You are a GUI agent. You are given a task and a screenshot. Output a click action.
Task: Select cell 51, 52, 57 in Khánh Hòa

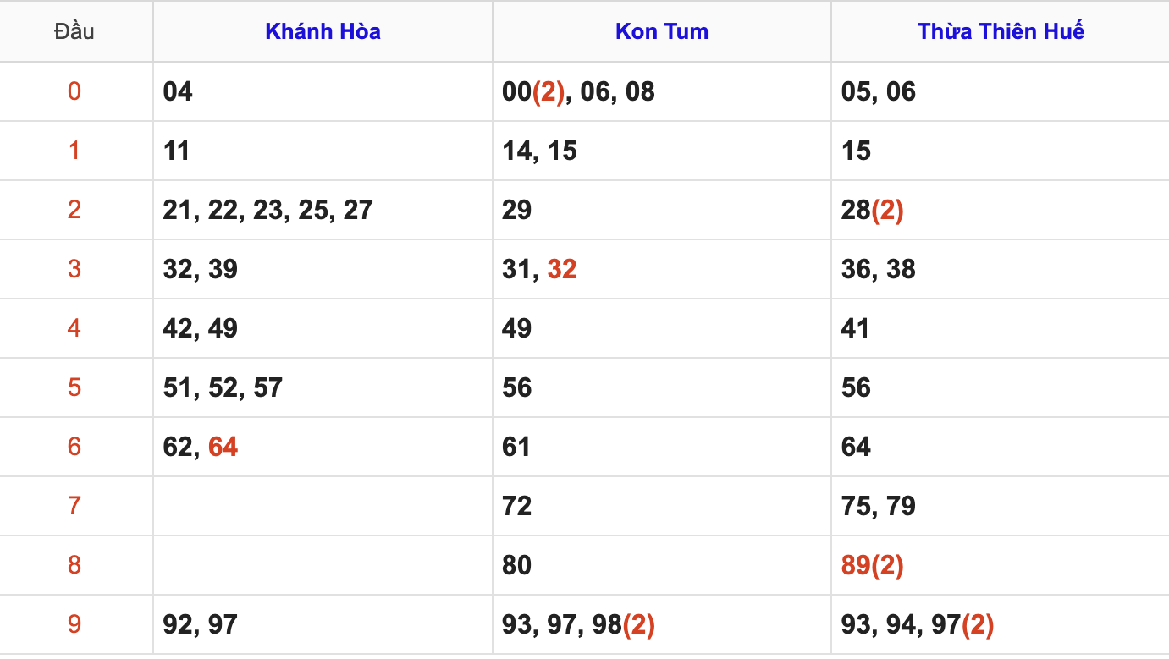coord(323,387)
